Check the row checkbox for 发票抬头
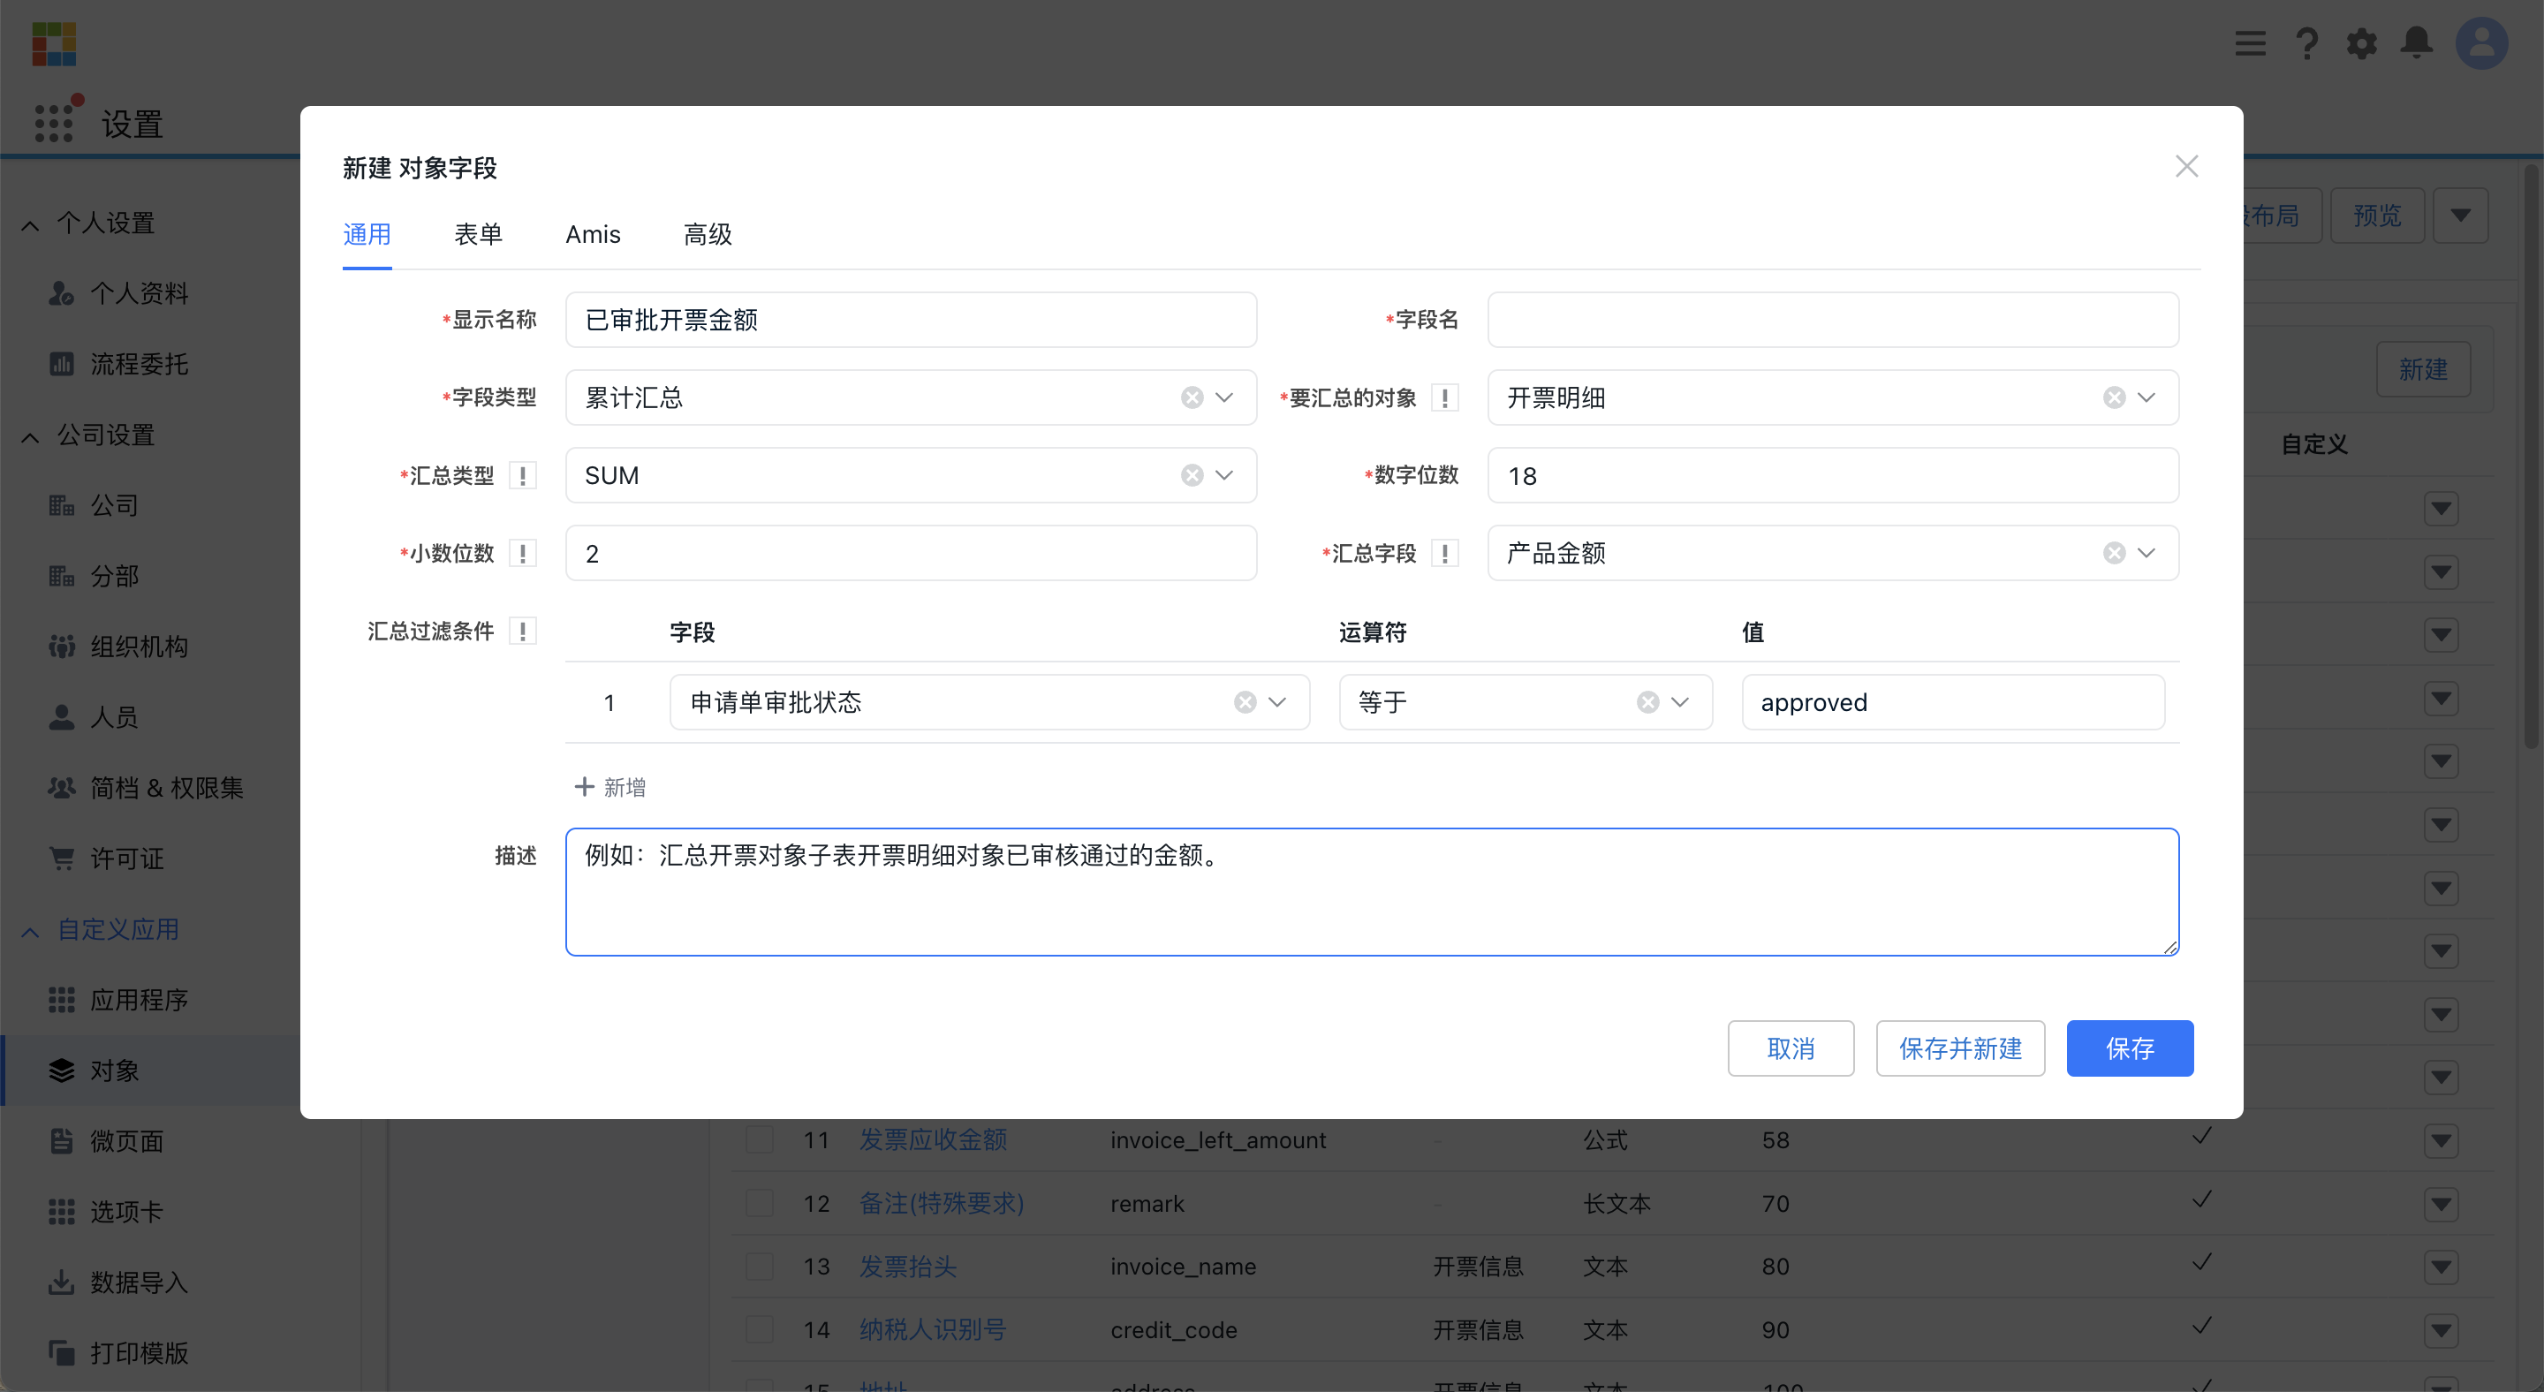 coord(760,1267)
